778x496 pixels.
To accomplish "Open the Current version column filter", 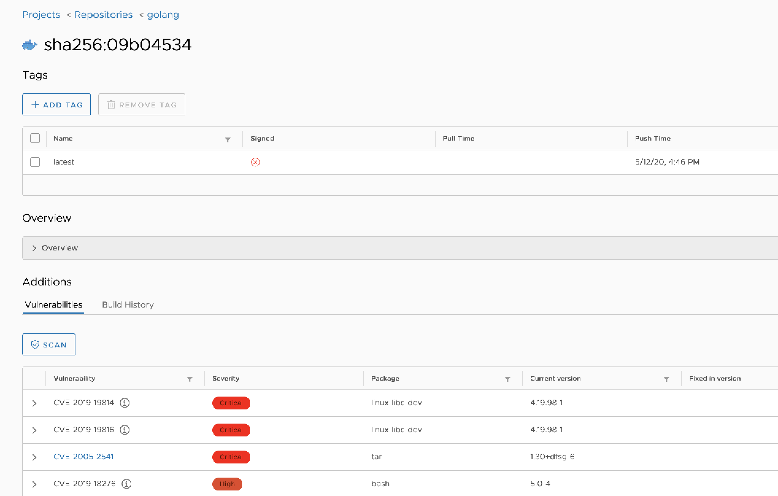I will point(666,379).
